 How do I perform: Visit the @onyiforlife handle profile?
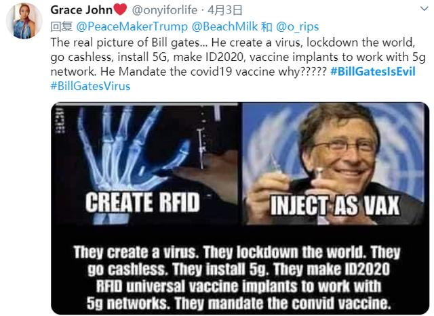164,10
